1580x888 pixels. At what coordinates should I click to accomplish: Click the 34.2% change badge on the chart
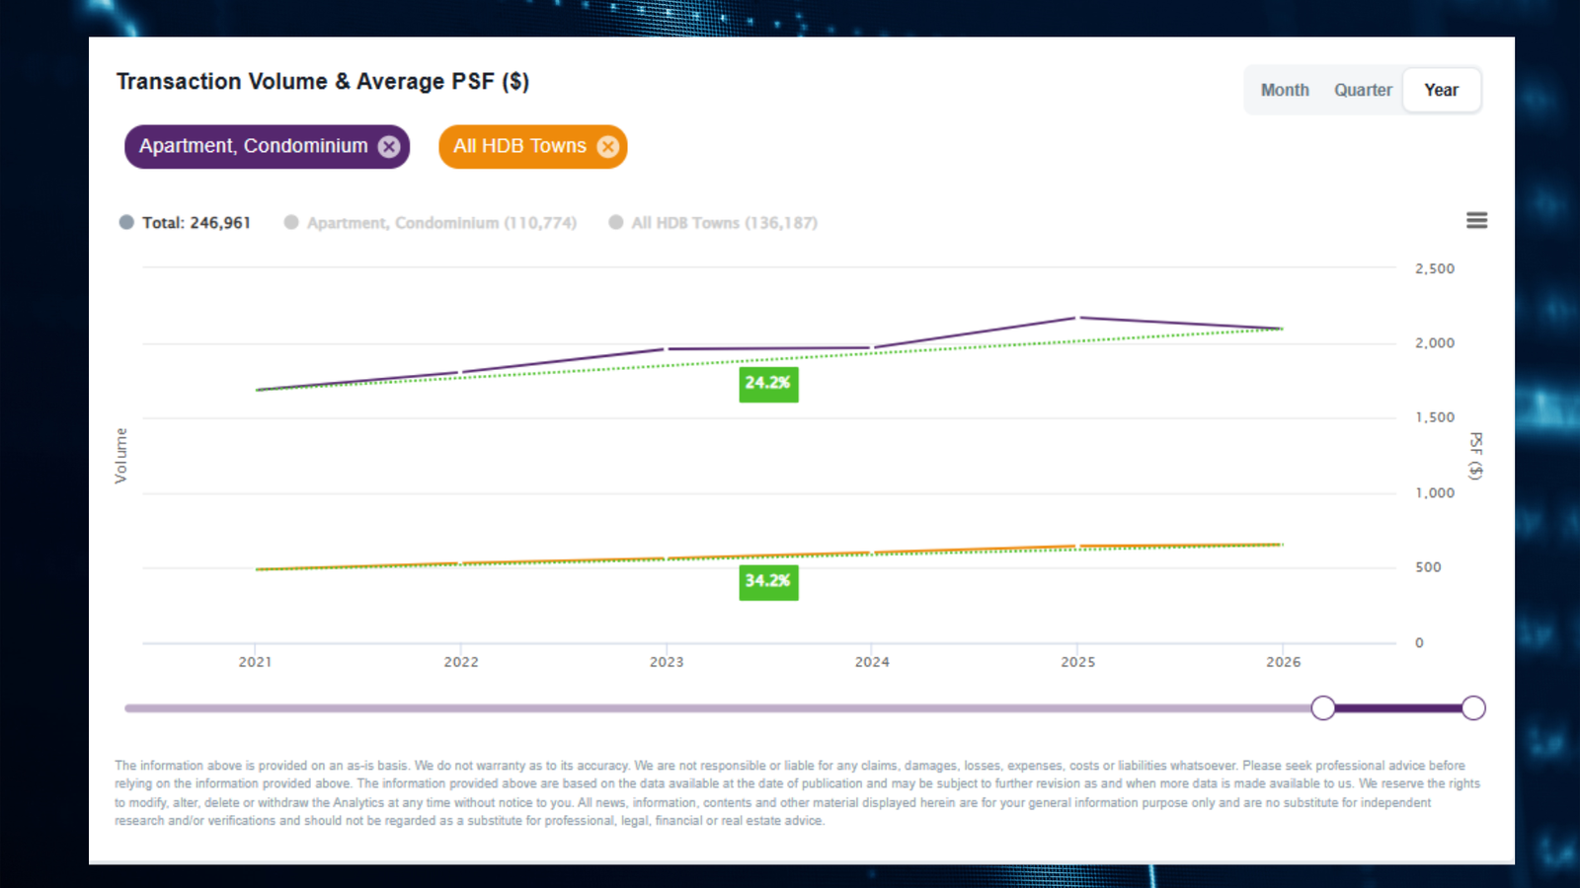[768, 582]
